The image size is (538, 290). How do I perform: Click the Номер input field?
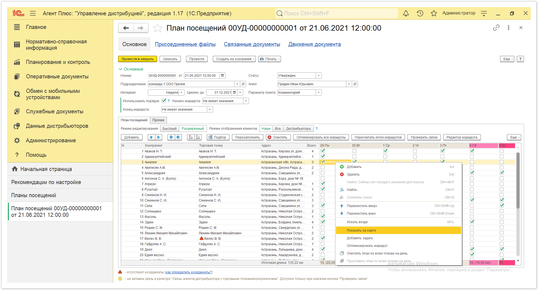162,76
